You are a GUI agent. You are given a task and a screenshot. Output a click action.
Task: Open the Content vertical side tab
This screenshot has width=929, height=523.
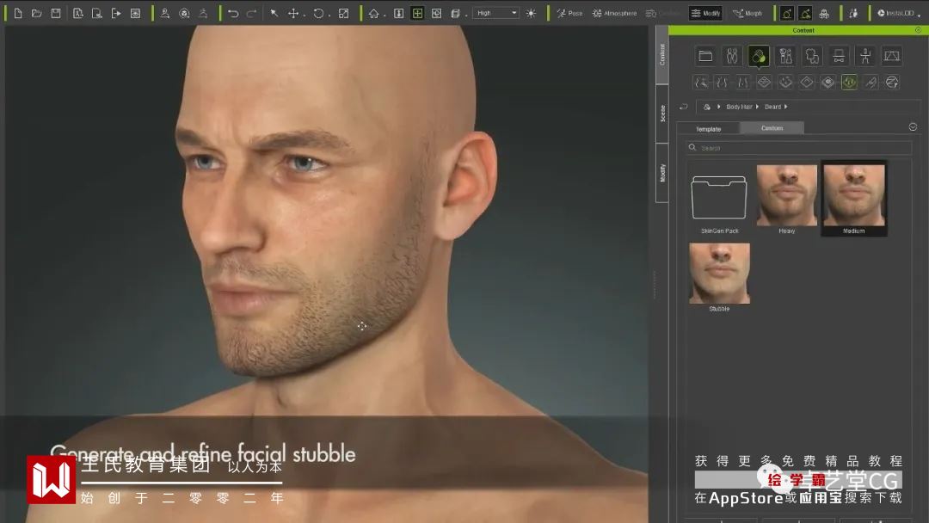tap(662, 54)
